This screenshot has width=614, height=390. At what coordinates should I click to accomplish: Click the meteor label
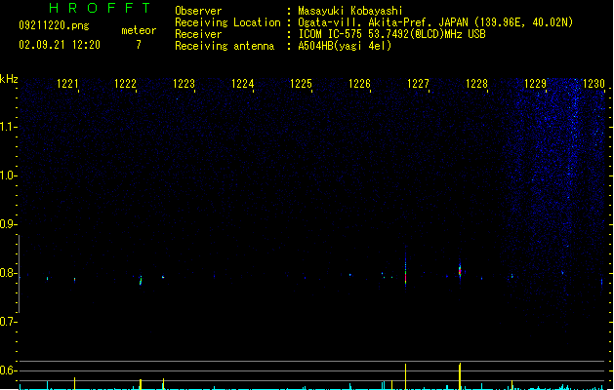[x=139, y=30]
